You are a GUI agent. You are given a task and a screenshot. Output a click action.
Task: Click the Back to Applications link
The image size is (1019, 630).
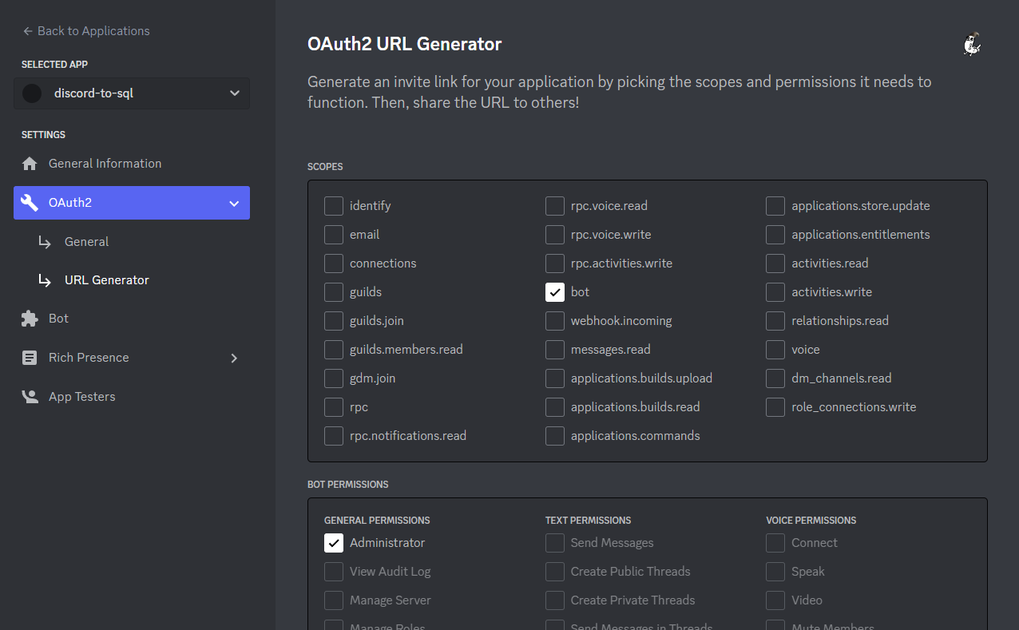[x=93, y=30]
